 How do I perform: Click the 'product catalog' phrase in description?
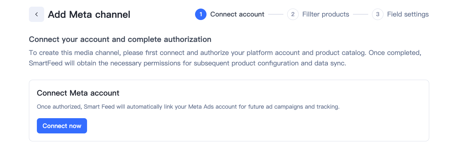click(x=341, y=52)
